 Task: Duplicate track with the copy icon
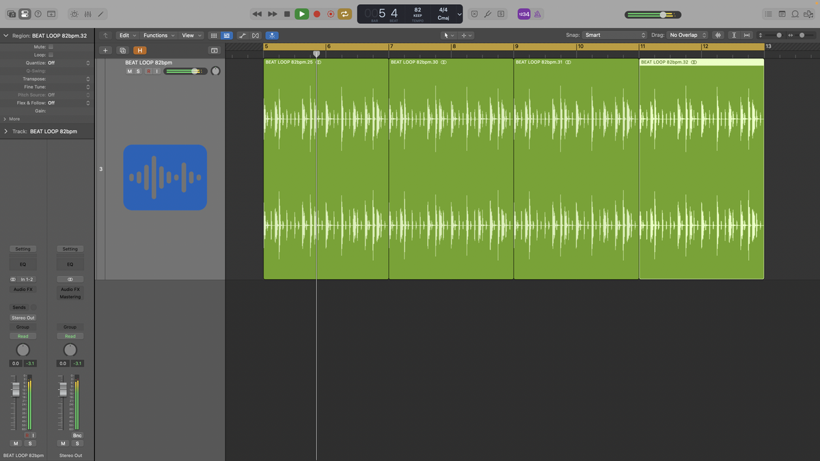123,50
